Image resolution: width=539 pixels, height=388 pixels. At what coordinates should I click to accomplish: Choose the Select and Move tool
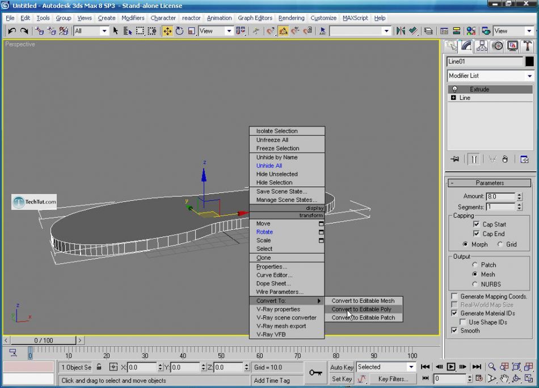[167, 31]
